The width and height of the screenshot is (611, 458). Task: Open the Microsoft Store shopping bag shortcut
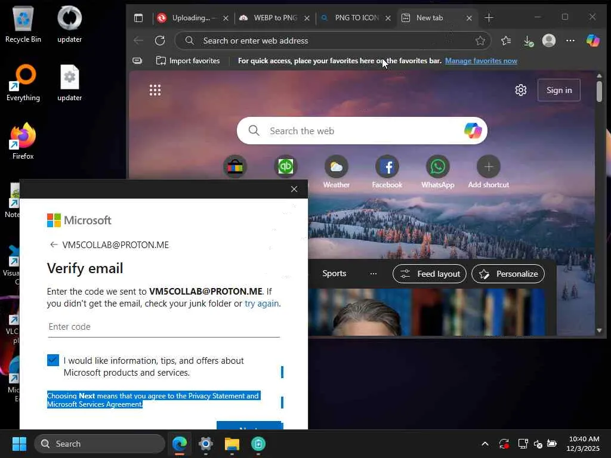[x=235, y=167]
